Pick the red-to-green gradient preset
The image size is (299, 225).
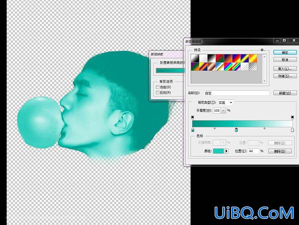point(220,58)
